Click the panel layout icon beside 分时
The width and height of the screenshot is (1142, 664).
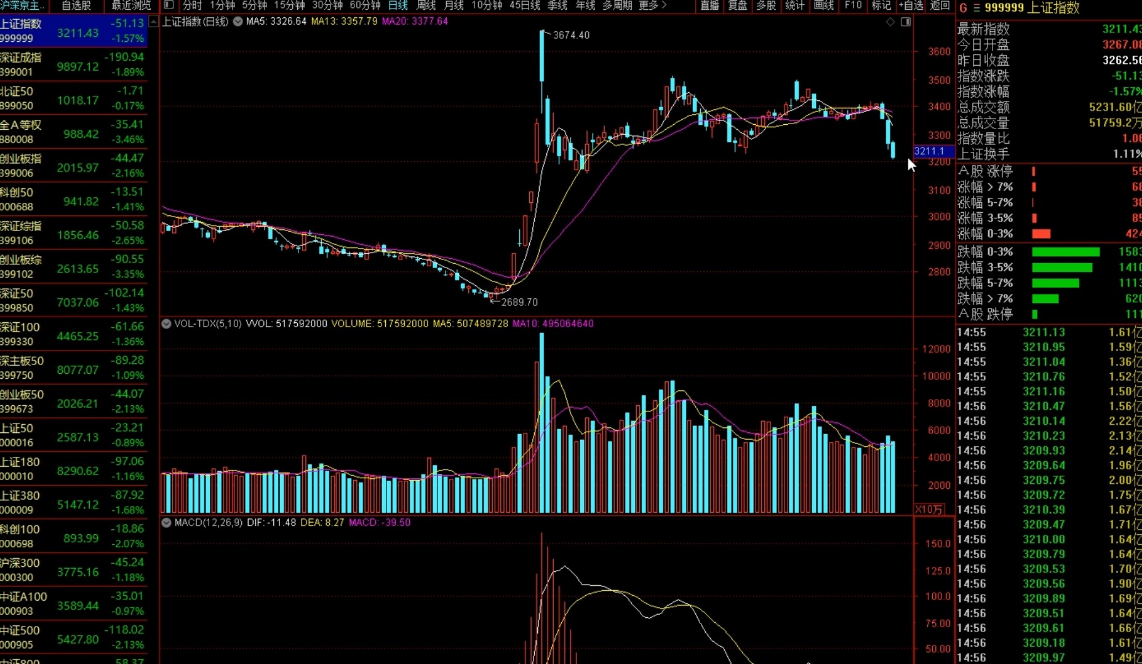coord(169,6)
